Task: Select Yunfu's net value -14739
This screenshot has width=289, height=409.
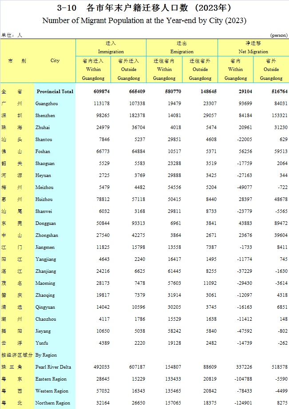Action: 245,343
